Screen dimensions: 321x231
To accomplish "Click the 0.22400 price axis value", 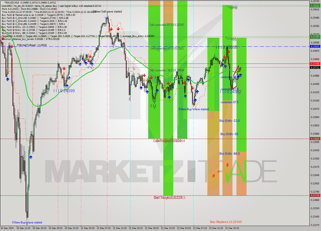I will tap(315, 216).
